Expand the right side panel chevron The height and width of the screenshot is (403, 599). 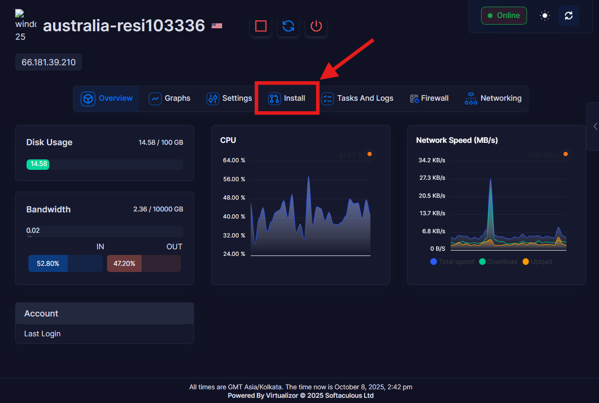(x=594, y=126)
